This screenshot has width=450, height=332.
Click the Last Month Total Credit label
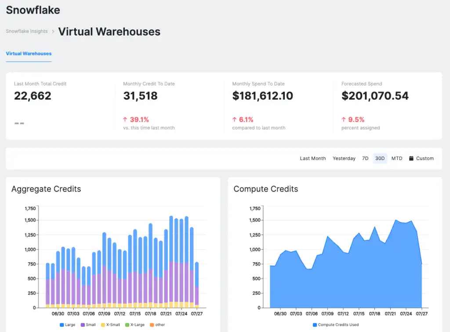40,84
